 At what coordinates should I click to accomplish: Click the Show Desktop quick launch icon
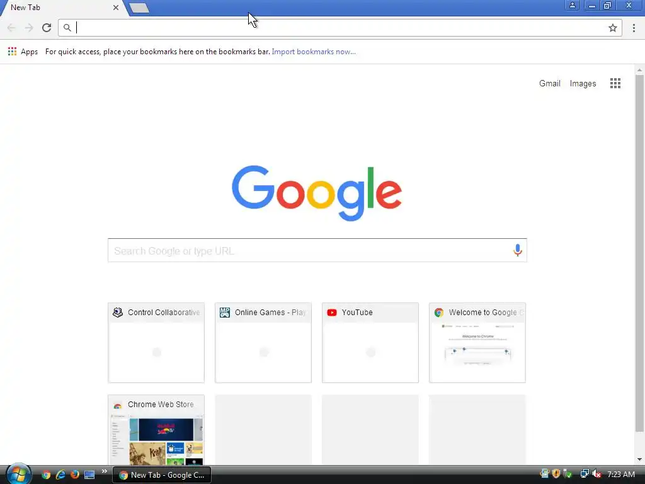[x=89, y=475]
